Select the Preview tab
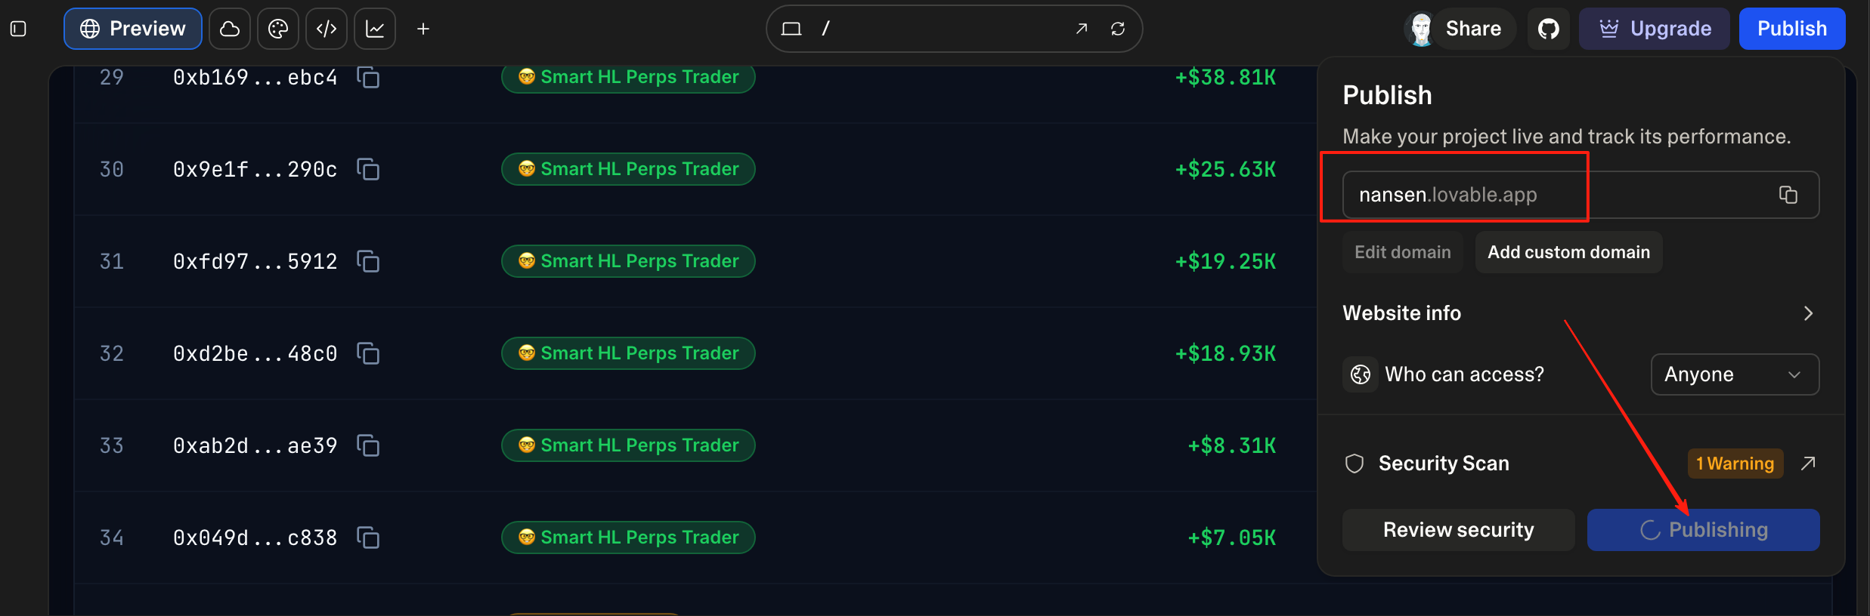 coord(133,29)
